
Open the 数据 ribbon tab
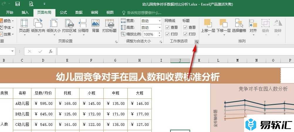(x=79, y=12)
